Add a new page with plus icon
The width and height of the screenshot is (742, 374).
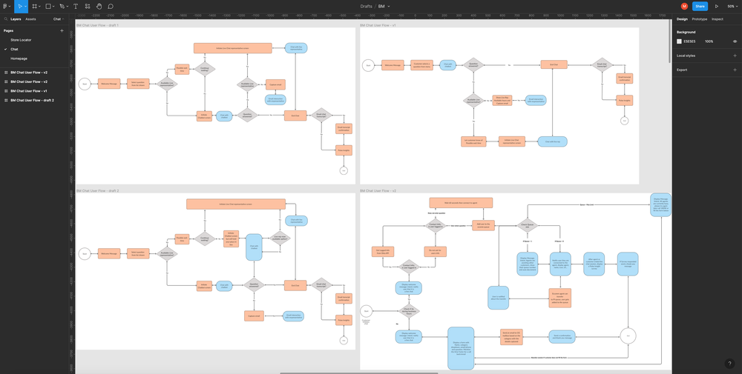pos(62,30)
